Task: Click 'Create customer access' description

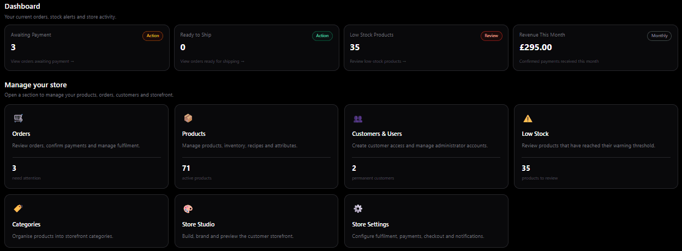Action: click(x=420, y=146)
